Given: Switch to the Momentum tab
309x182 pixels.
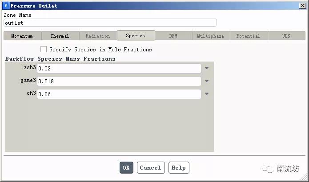Looking at the screenshot, I should [22, 36].
